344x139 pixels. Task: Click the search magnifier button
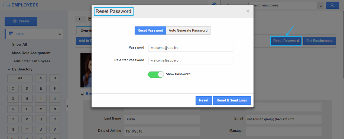coord(332,5)
